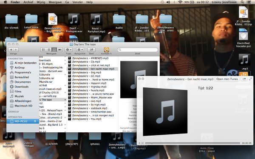The image size is (255, 159).
Task: Select Documenten in Finder sidebar
Action: coord(23,82)
